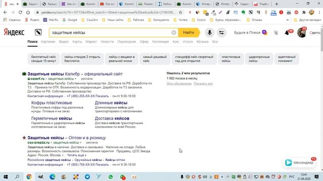Open the Герметичные кейсы sitelink
The height and width of the screenshot is (181, 323).
[51, 119]
